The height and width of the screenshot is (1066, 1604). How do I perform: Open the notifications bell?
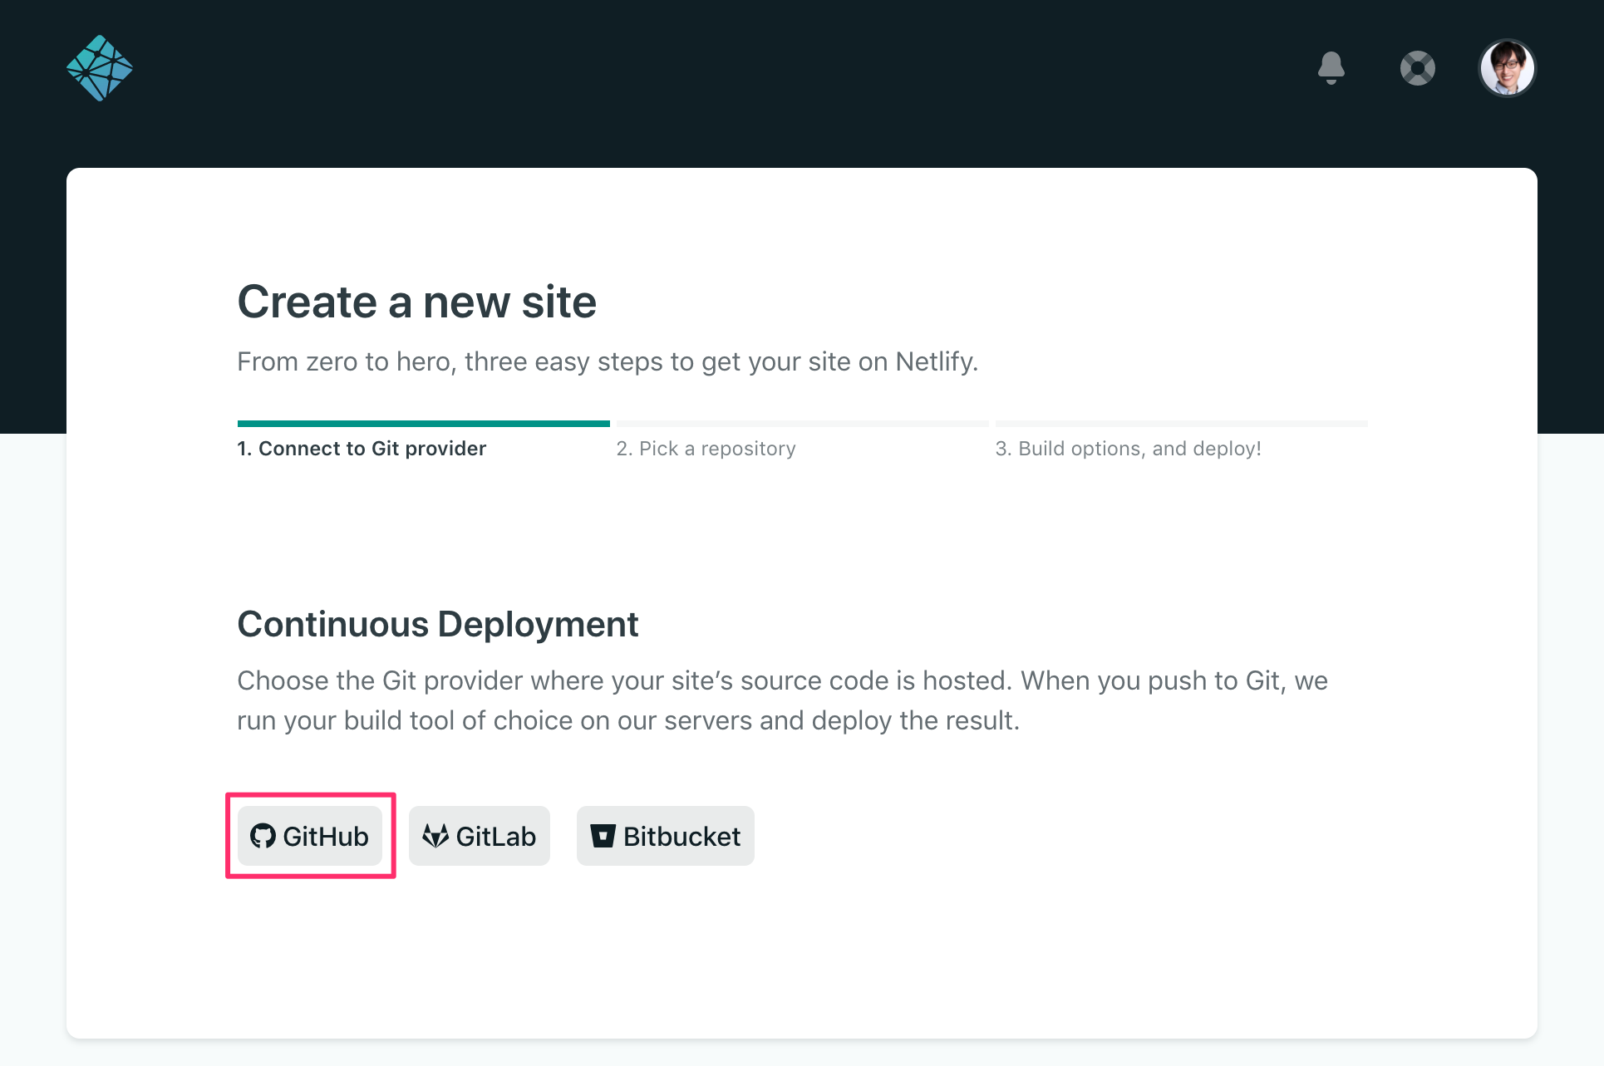(1331, 68)
